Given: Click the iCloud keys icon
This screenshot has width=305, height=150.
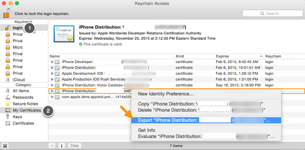Looking at the screenshot, I should click(8, 80).
